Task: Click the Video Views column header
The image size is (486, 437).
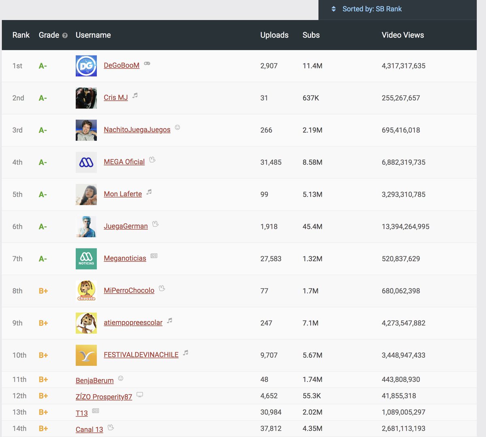Action: click(x=403, y=35)
